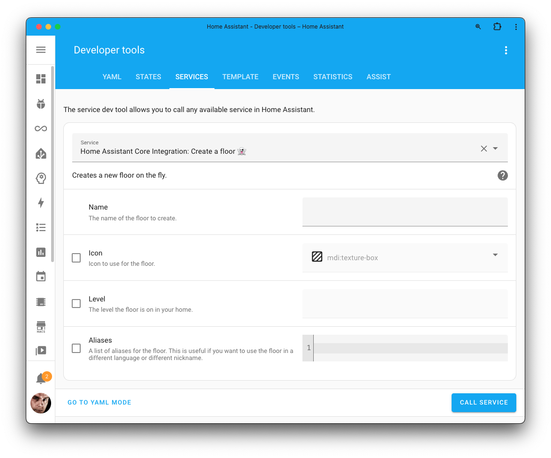Click the help question mark icon
This screenshot has width=551, height=458.
502,175
